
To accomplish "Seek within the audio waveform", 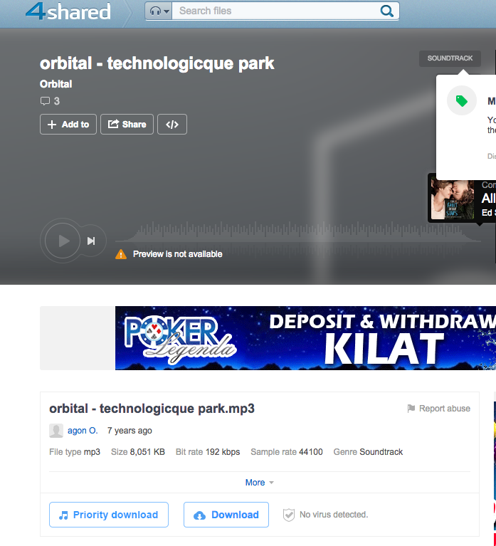I will (x=298, y=241).
